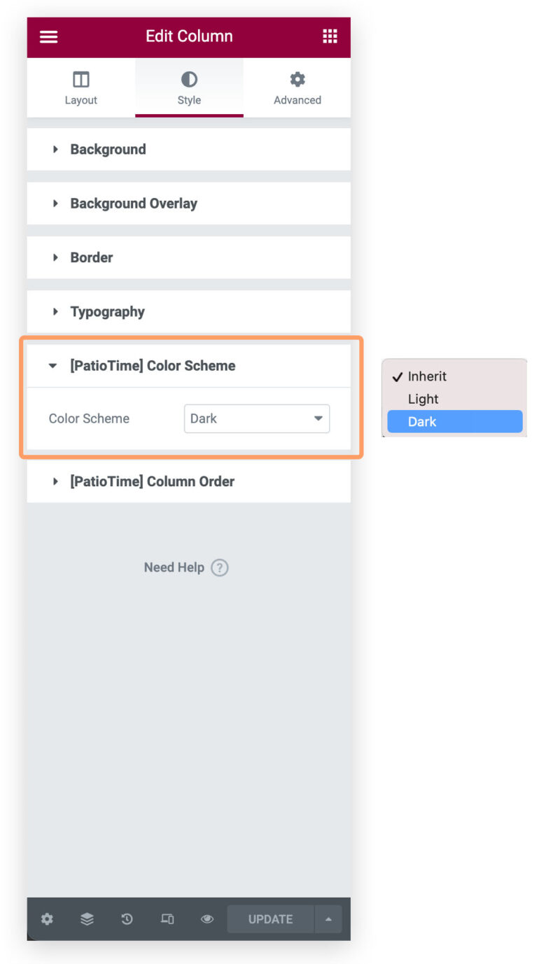Viewport: 546px width, 964px height.
Task: Open revision History icon
Action: tap(127, 919)
